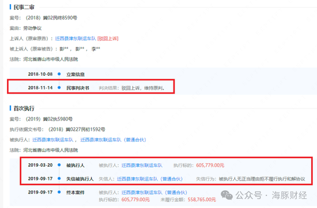Viewport: 317px width, 208px height.
Task: Click date 2019-03-20
Action: pos(40,165)
